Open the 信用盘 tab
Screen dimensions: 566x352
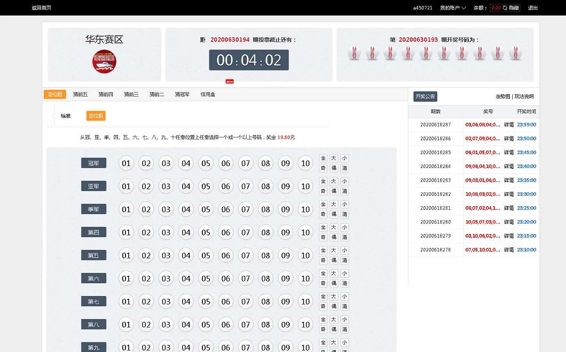coord(208,95)
